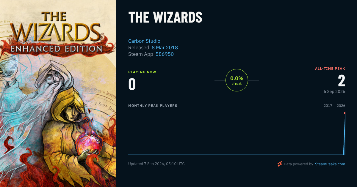Click the blue spike line in chart
This screenshot has width=357, height=187.
pyautogui.click(x=345, y=134)
